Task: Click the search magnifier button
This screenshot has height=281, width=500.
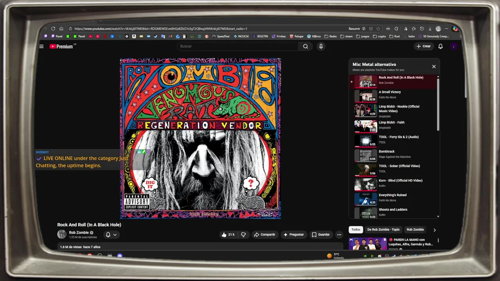Action: click(305, 46)
